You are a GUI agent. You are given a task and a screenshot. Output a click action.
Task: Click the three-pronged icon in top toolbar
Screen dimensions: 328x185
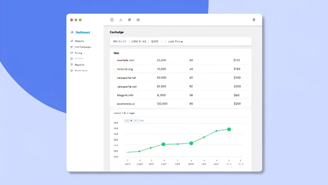point(121,20)
